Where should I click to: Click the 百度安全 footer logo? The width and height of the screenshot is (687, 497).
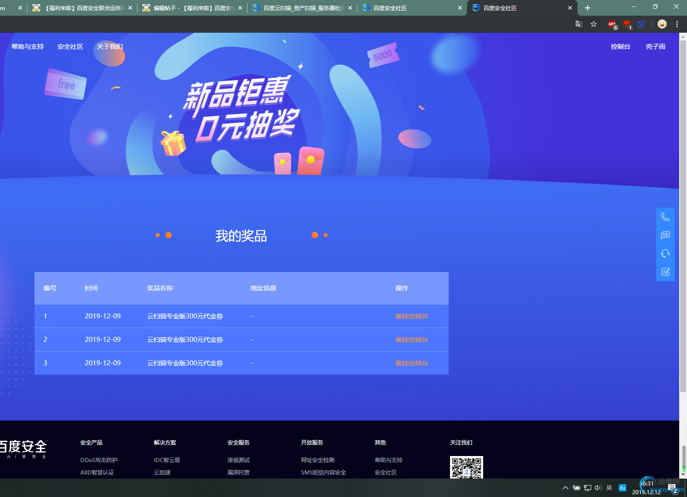(x=23, y=448)
